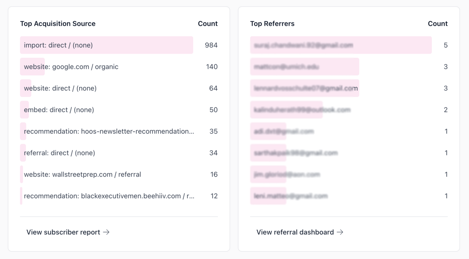This screenshot has height=259, width=469.
Task: Select referral: direct / (none) row
Action: click(x=119, y=153)
